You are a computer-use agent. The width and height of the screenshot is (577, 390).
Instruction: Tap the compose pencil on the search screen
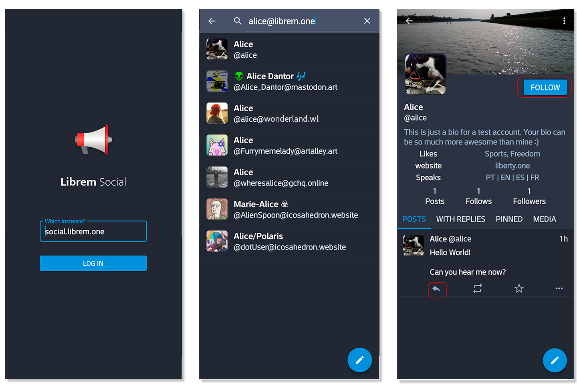pos(359,360)
